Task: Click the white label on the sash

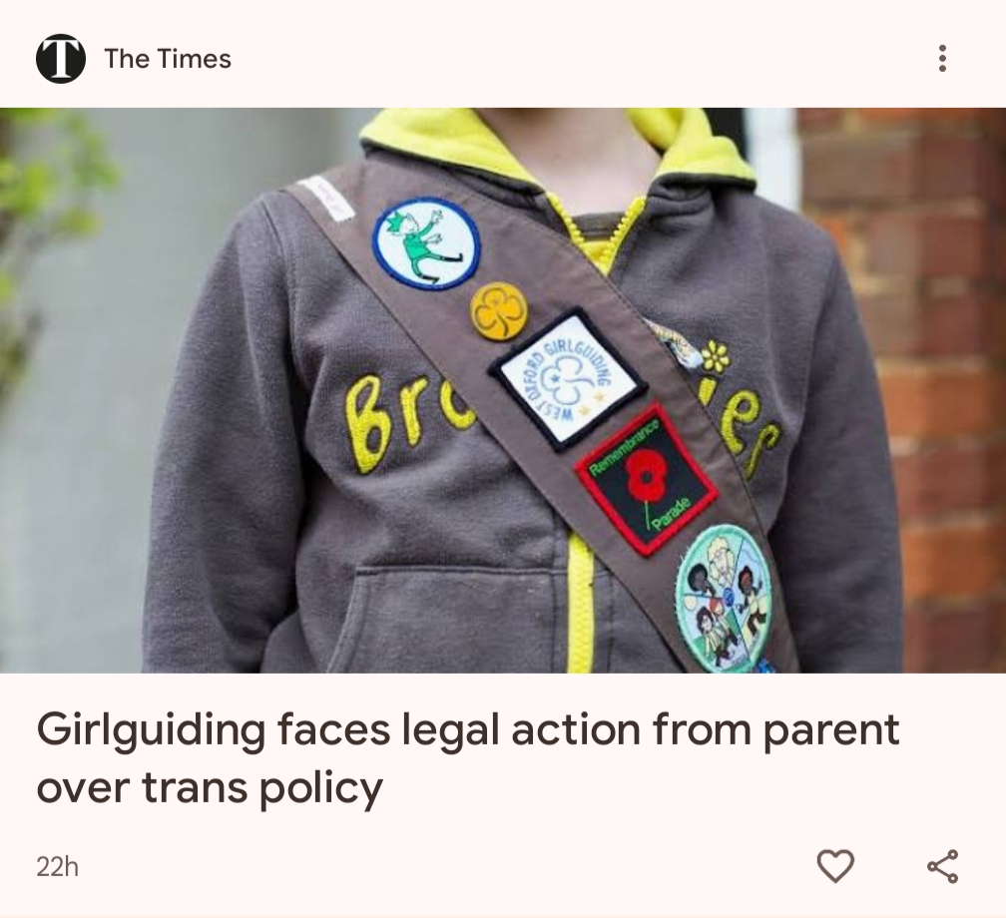Action: click(x=328, y=197)
